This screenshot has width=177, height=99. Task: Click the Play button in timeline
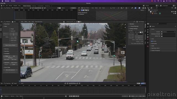(75, 96)
